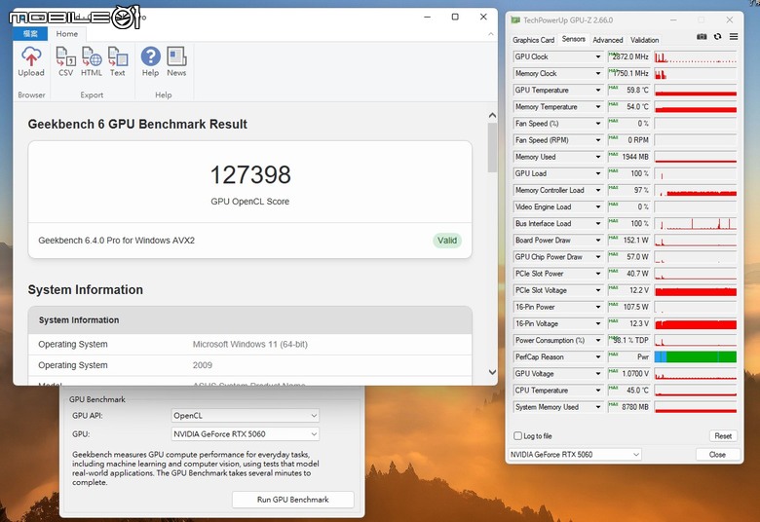This screenshot has width=760, height=522.
Task: Click the Bus Interface Load sensor graph
Action: click(x=696, y=224)
